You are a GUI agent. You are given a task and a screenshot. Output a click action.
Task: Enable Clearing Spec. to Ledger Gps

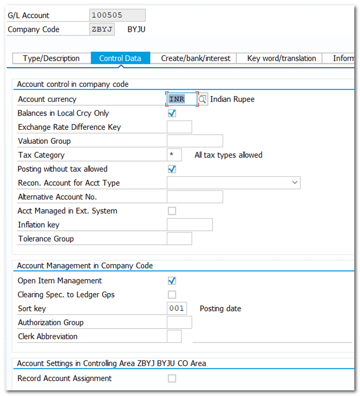[x=172, y=295]
